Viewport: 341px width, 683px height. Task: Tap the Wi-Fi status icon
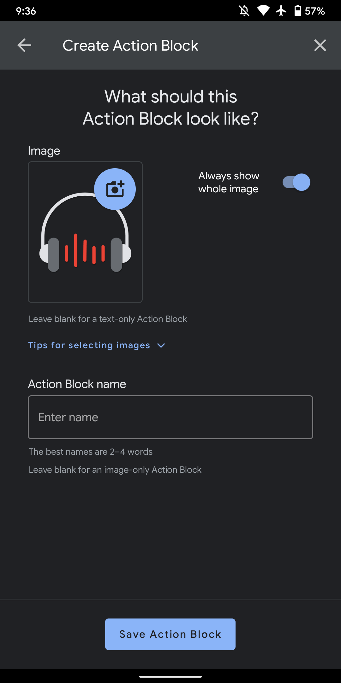(x=264, y=11)
